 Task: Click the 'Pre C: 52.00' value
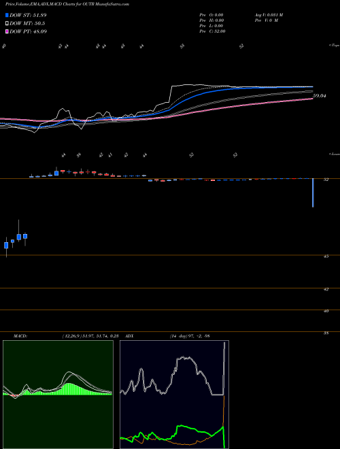pos(213,31)
